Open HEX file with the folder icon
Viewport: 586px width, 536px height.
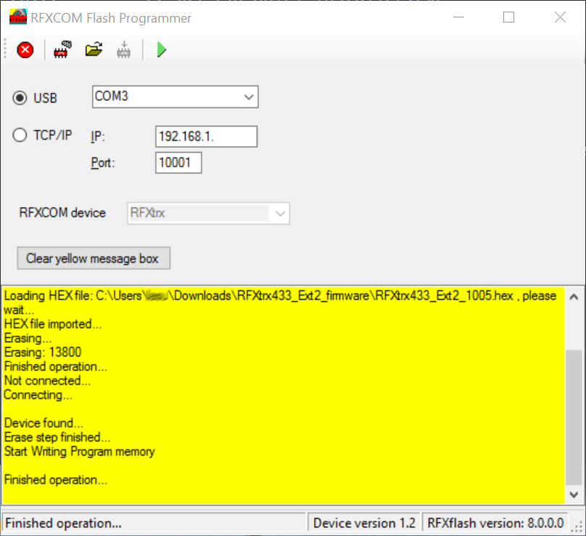94,49
